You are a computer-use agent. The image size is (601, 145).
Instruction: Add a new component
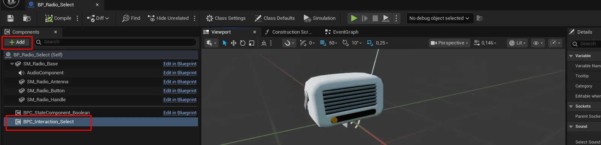(17, 42)
